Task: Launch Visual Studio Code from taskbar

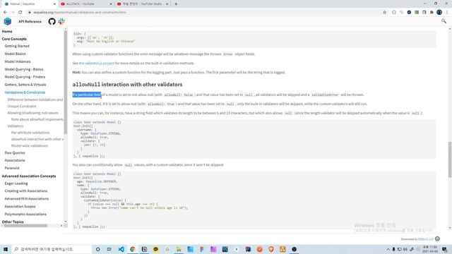Action: tap(121, 249)
